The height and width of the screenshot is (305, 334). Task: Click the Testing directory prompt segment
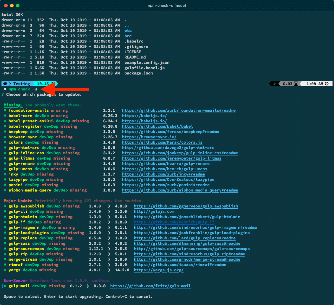[22, 84]
